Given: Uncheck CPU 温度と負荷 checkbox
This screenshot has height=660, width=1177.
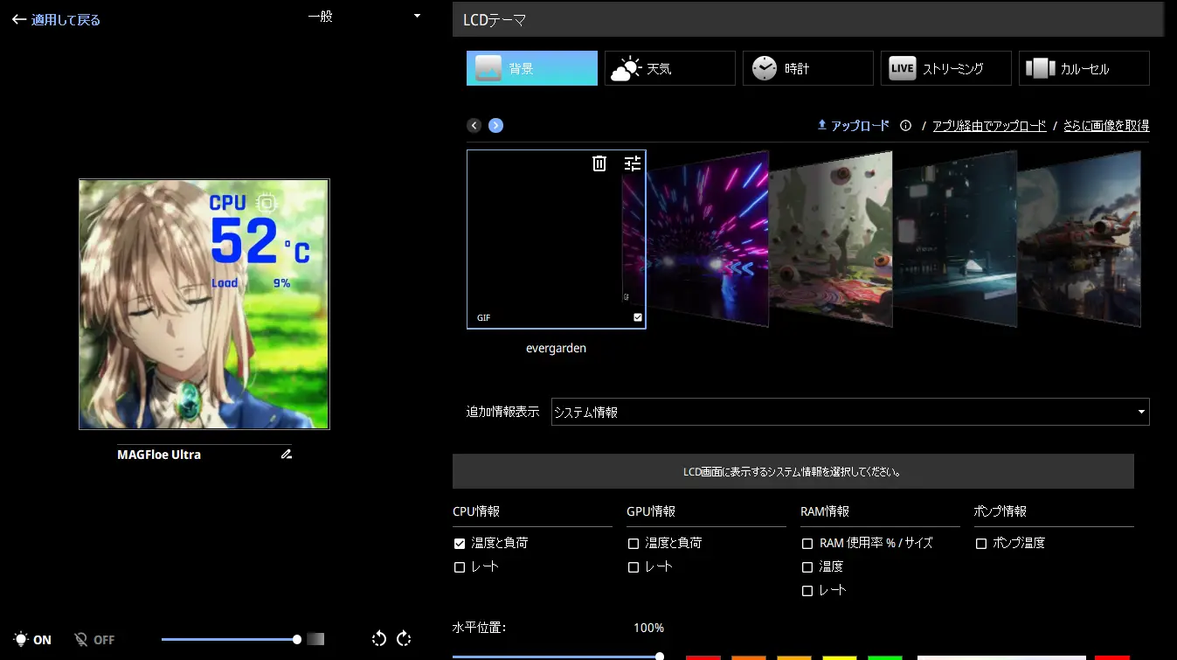Looking at the screenshot, I should point(460,544).
